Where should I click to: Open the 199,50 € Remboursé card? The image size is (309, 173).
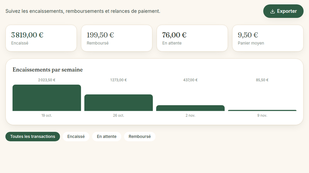tap(117, 38)
